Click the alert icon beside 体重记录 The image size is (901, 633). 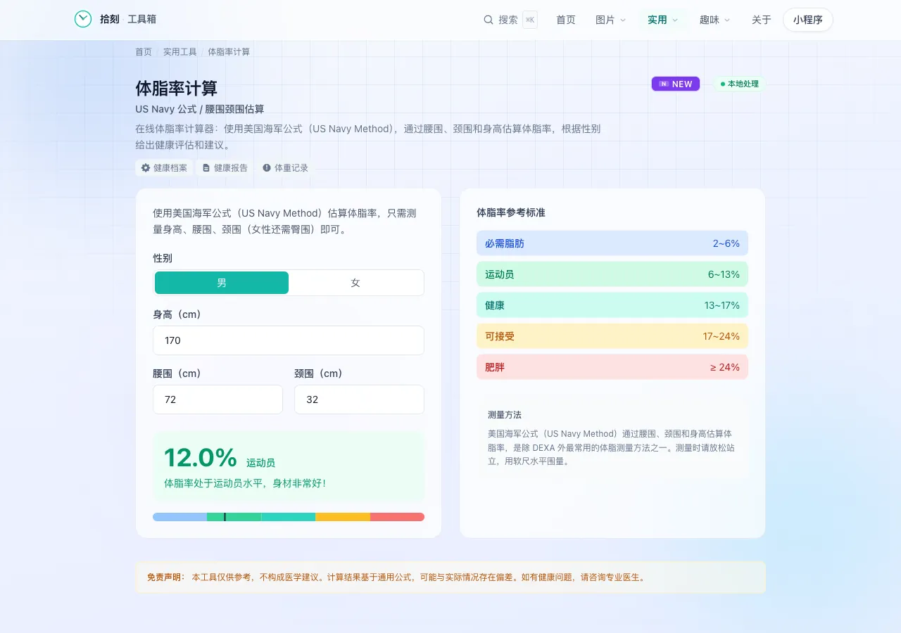tap(267, 168)
